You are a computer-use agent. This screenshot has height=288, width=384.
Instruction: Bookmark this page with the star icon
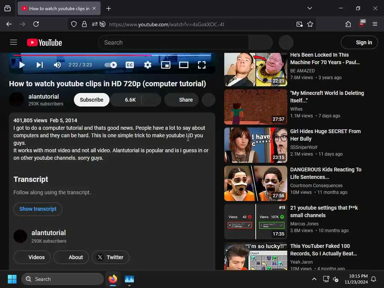(x=310, y=24)
